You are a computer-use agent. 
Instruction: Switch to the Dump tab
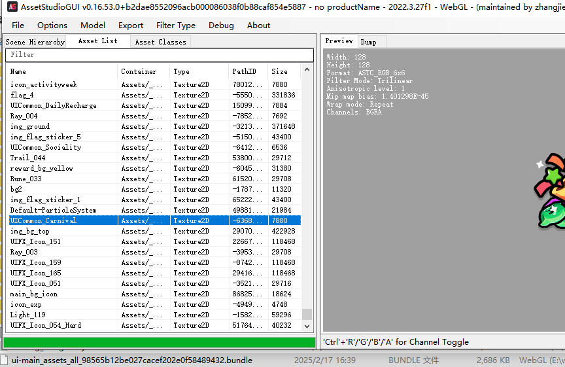point(368,42)
